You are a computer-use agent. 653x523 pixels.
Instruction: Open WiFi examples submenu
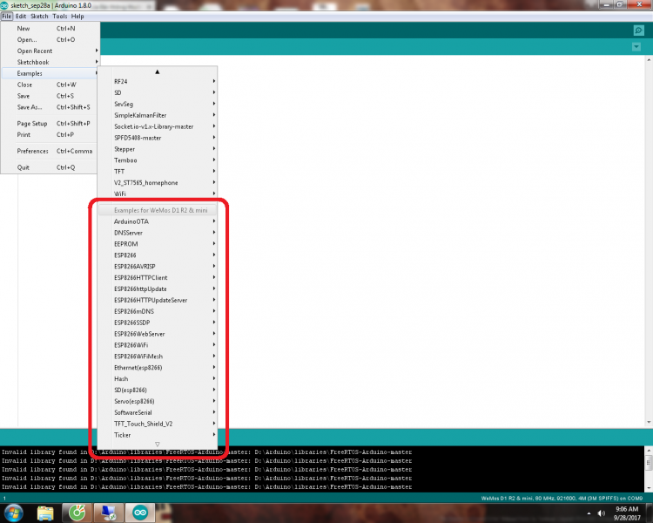[158, 194]
